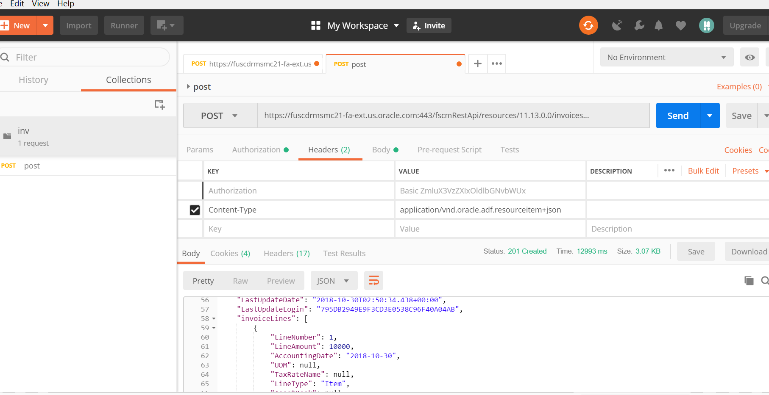Uncheck the Content-Type header checkbox

click(x=195, y=210)
